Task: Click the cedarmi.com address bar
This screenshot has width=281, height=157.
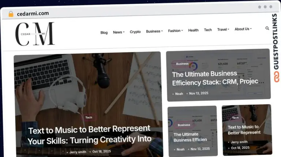Action: [x=33, y=14]
